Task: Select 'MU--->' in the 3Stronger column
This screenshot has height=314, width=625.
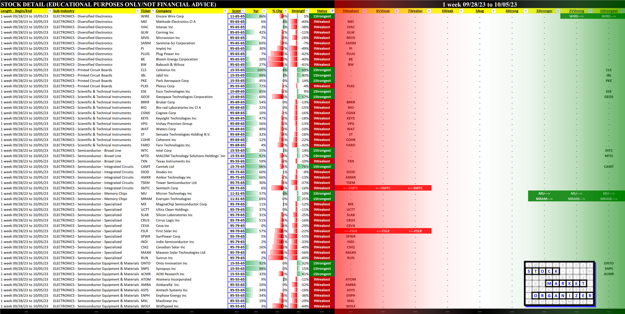Action: (x=544, y=194)
